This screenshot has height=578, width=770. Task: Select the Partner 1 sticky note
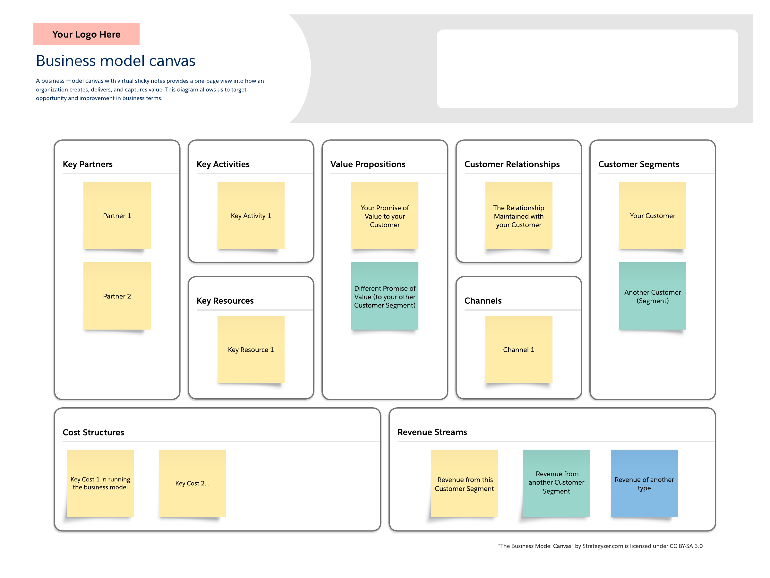point(117,215)
